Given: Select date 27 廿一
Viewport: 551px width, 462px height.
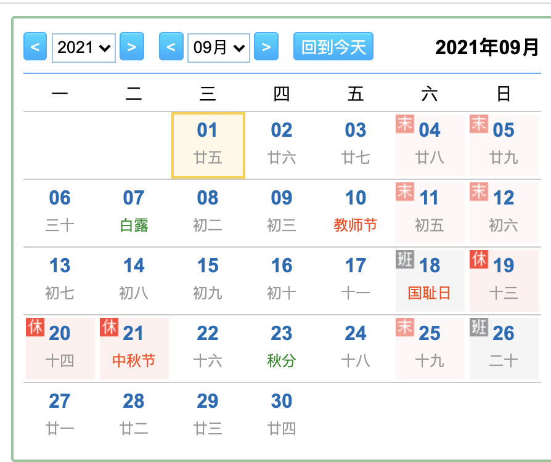Looking at the screenshot, I should 60,416.
